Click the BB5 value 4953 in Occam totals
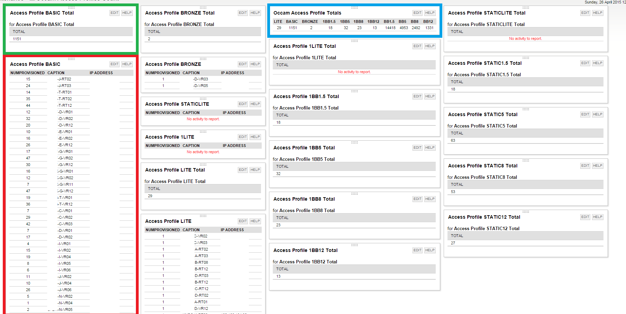This screenshot has height=314, width=626. (404, 28)
